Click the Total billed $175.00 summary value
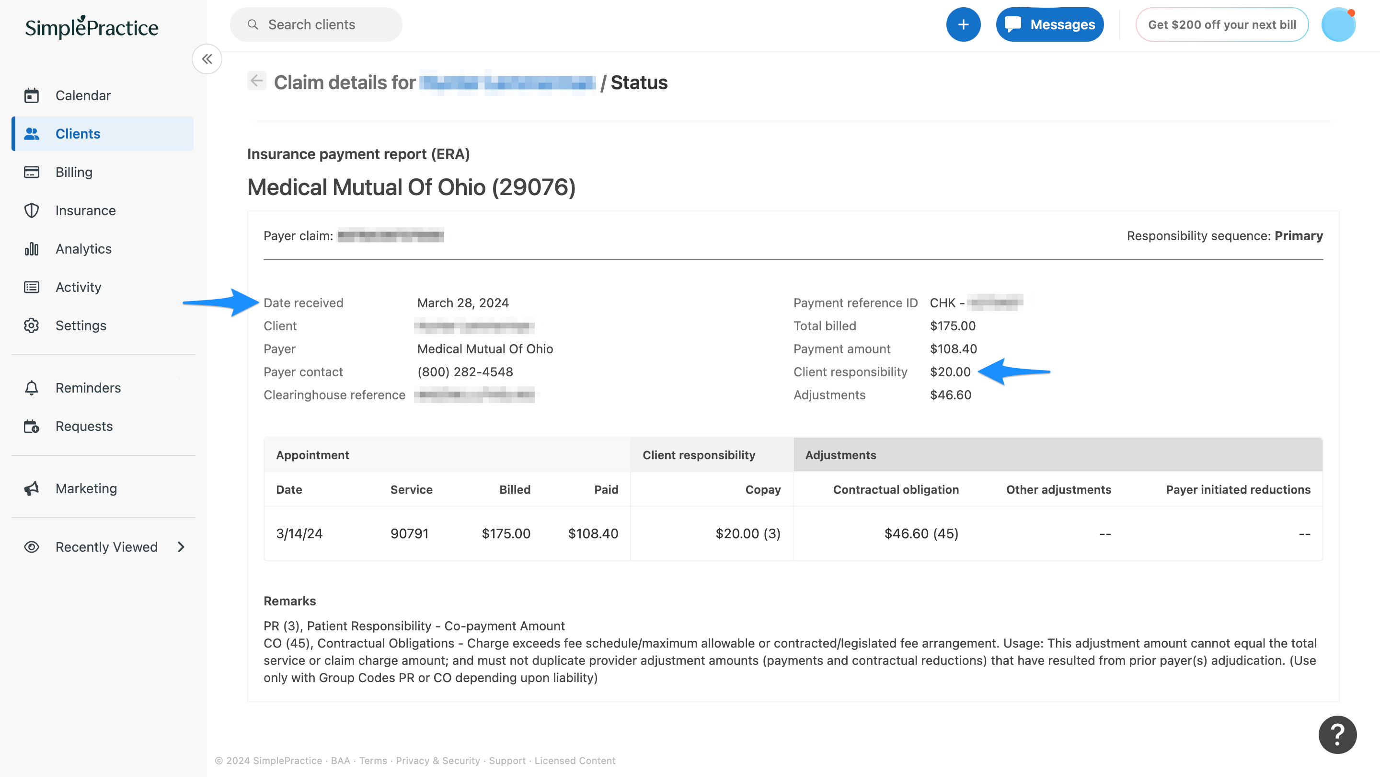1380x777 pixels. point(953,326)
